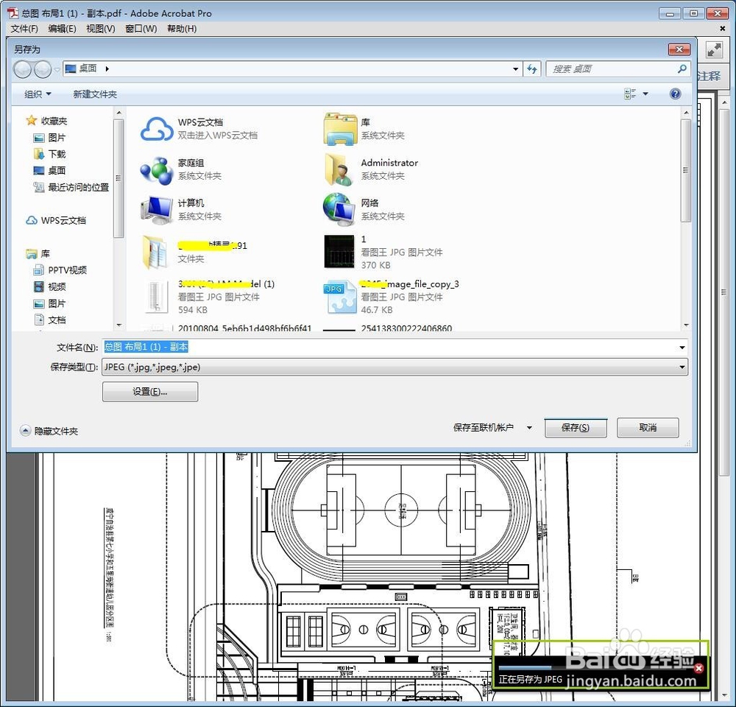Click the 设置(E)... button

tap(149, 391)
